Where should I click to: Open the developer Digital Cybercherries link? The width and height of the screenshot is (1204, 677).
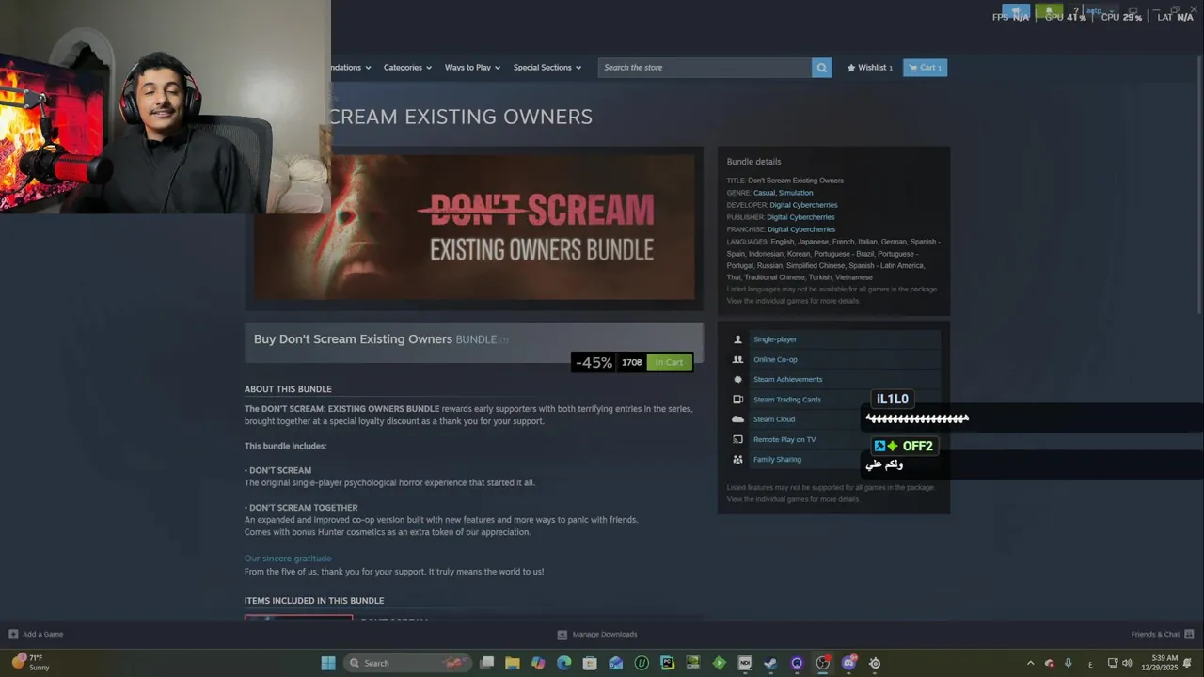(x=803, y=205)
